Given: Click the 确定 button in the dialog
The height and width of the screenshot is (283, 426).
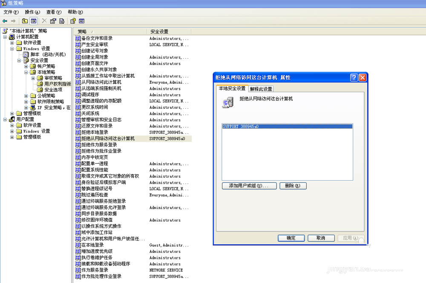Looking at the screenshot, I should pos(291,238).
